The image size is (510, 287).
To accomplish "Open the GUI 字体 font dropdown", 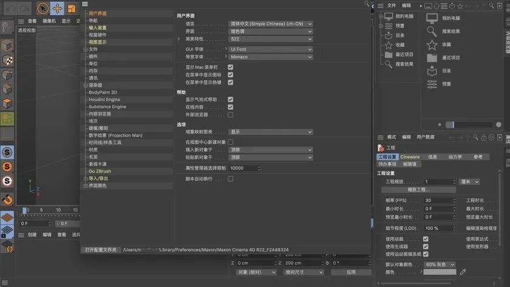I will coord(271,49).
